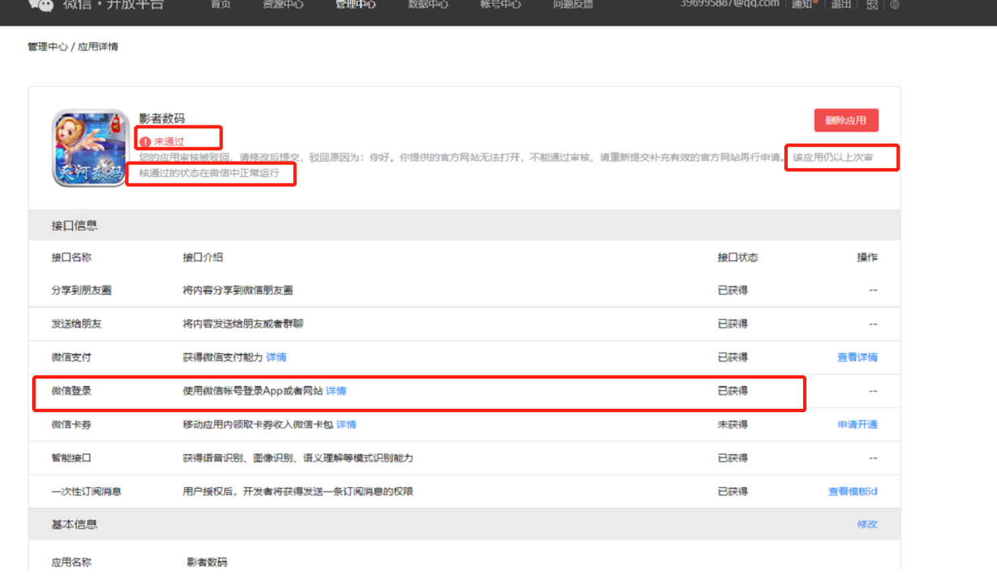Select the 微信登录 interface name
The image size is (997, 577).
coord(71,391)
